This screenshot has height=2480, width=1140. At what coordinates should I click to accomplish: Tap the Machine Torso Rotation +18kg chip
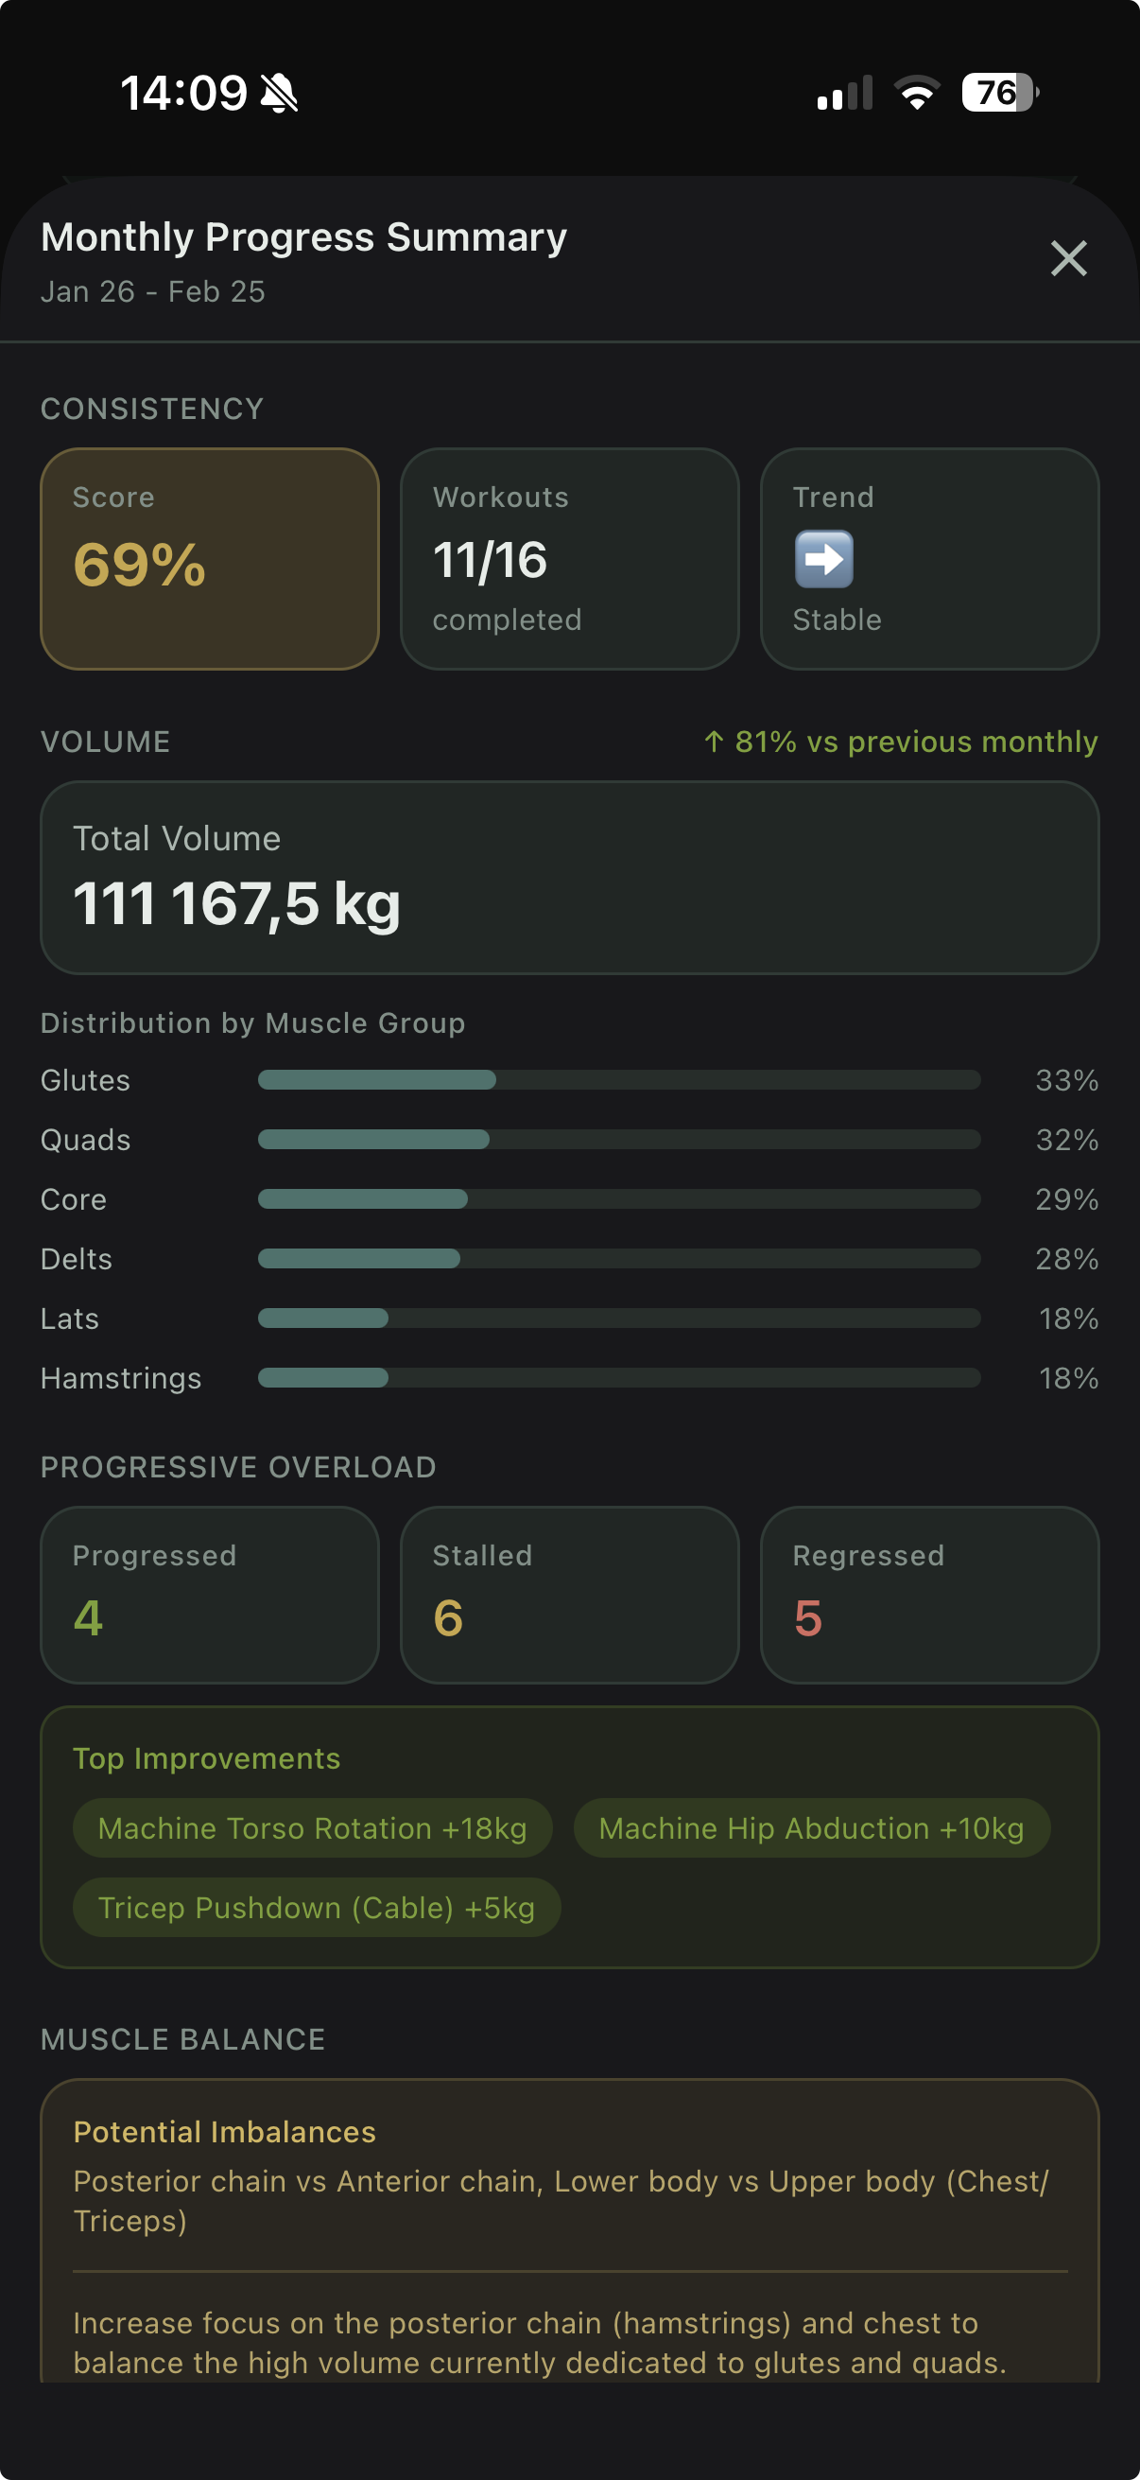(312, 1827)
